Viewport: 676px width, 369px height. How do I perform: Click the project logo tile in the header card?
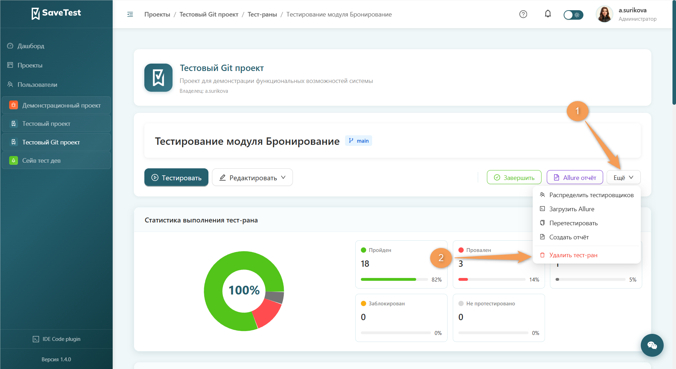pyautogui.click(x=158, y=78)
